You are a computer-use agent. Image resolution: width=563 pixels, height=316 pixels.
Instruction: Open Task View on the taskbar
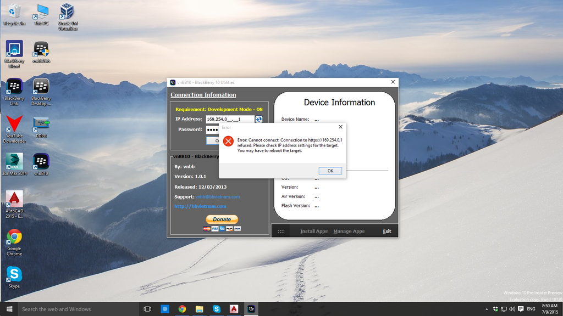(x=147, y=309)
